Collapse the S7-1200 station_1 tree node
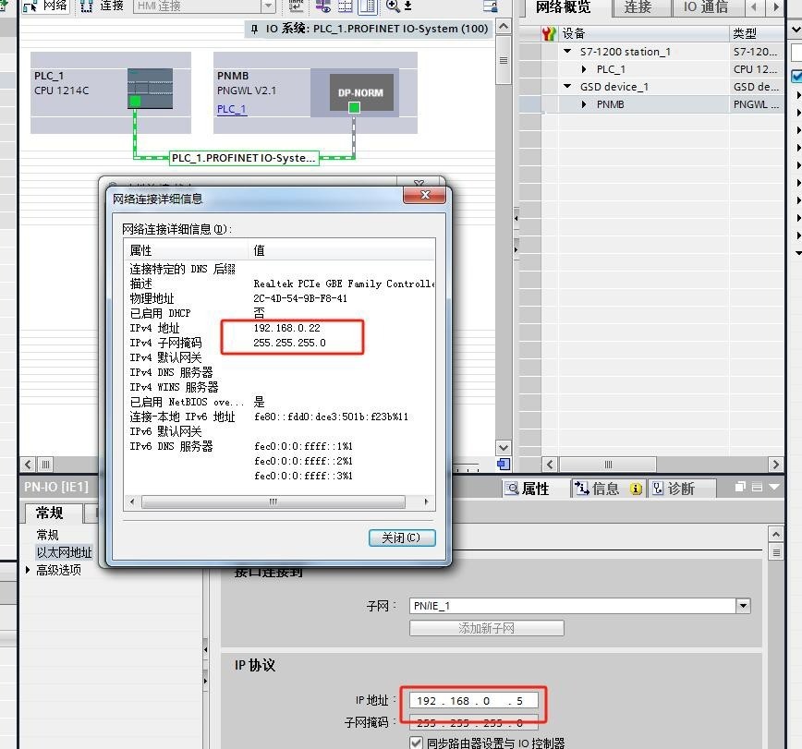Viewport: 802px width, 749px height. (x=567, y=51)
